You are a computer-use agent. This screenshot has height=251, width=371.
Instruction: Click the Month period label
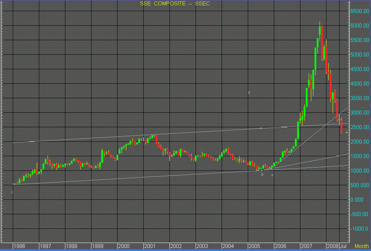coord(362,246)
